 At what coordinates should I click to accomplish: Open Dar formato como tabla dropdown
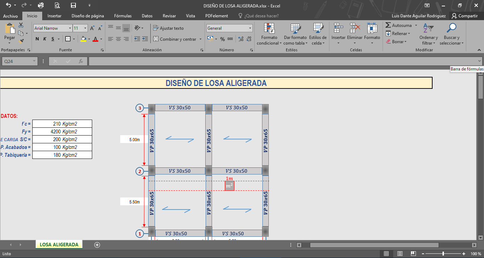tap(295, 34)
